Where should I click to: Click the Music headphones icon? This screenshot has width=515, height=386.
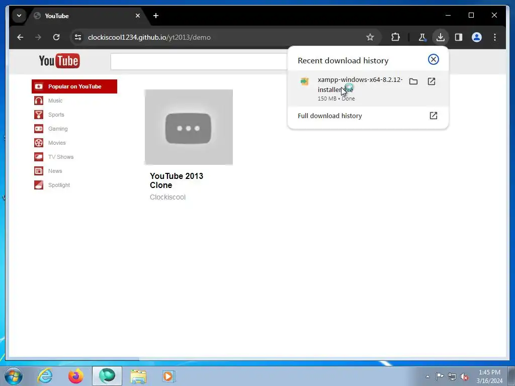[x=39, y=101]
